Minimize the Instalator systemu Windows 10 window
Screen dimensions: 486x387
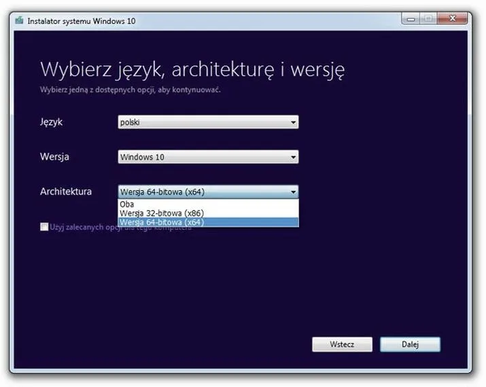(411, 19)
